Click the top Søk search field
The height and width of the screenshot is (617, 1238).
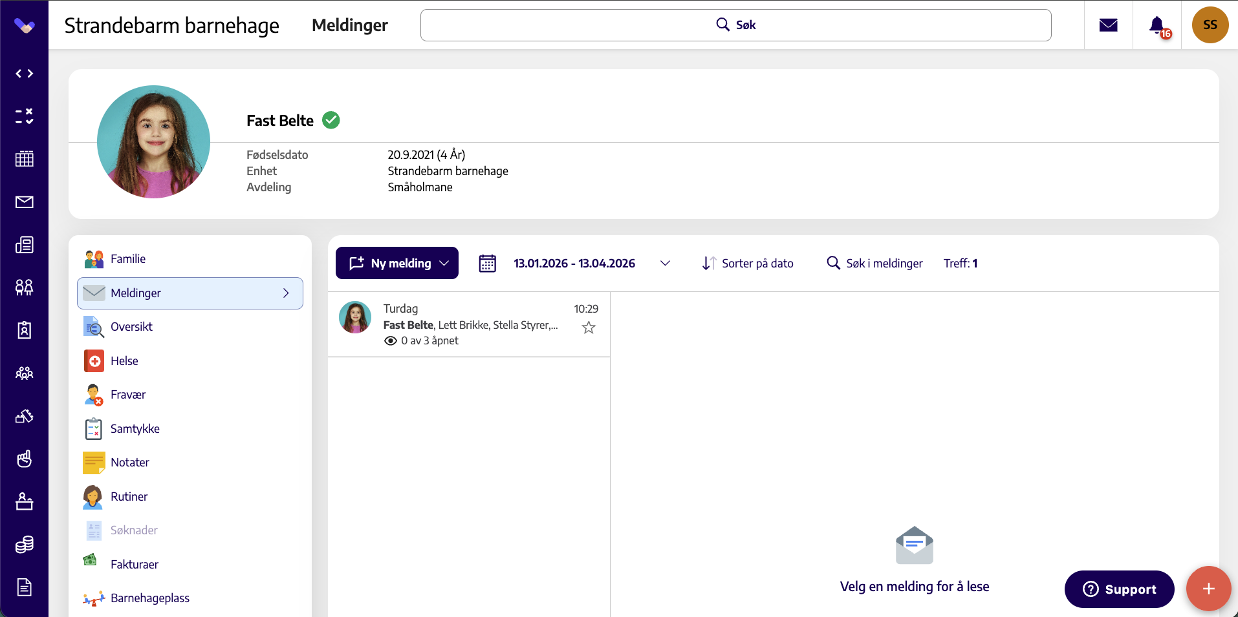pos(736,25)
